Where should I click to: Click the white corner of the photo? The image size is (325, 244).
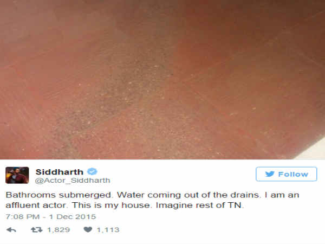tap(314, 151)
